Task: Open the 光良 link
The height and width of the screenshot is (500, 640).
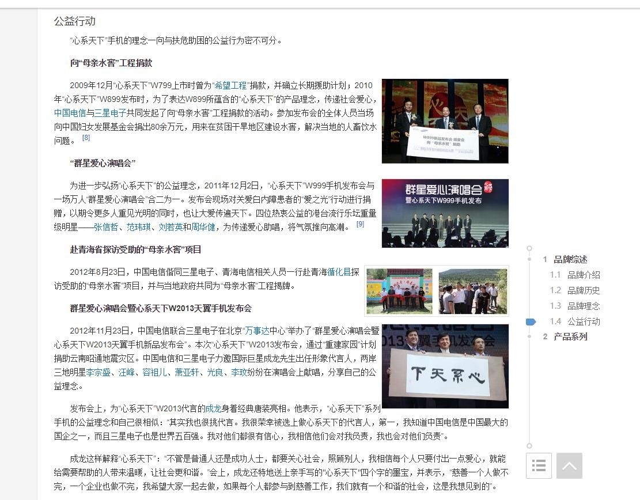Action: (x=215, y=372)
